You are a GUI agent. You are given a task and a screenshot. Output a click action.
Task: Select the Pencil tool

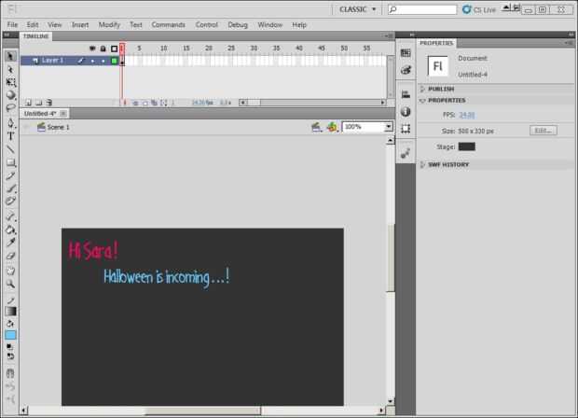point(10,175)
